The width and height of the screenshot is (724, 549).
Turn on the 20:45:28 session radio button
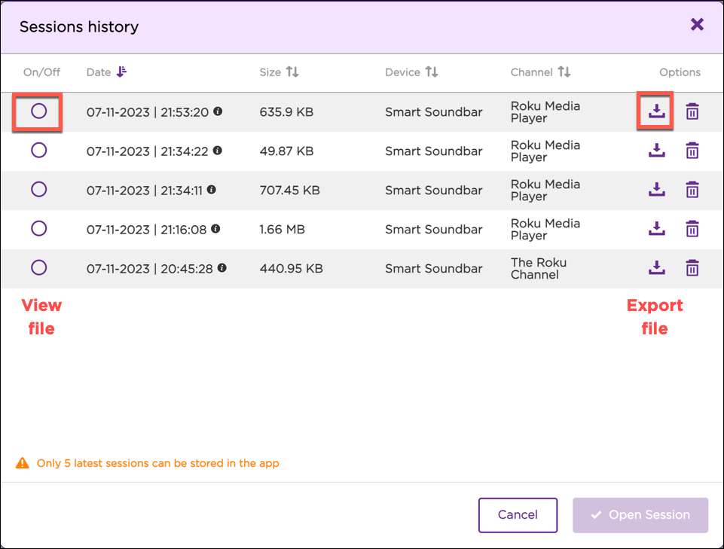click(38, 268)
